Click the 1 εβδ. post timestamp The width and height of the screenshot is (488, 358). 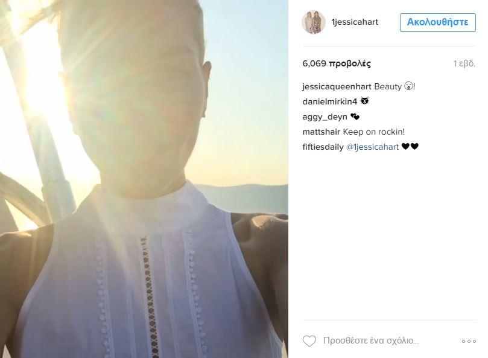point(464,63)
